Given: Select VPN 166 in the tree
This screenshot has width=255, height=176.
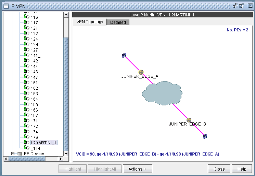Looking at the screenshot, I should [x=34, y=110].
